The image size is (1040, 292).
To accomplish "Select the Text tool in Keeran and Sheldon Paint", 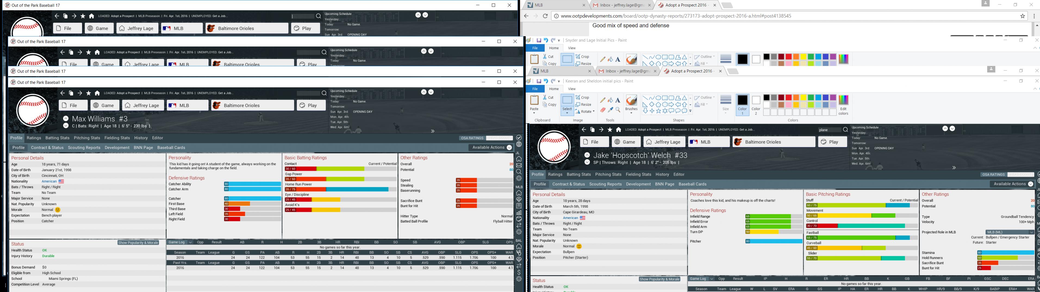I will pos(618,100).
